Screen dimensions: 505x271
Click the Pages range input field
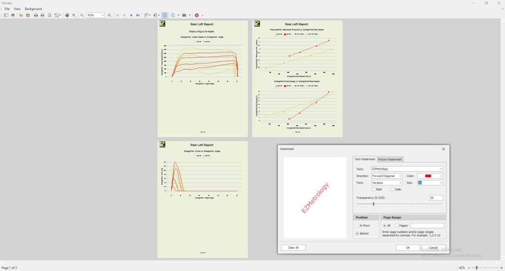(x=427, y=226)
